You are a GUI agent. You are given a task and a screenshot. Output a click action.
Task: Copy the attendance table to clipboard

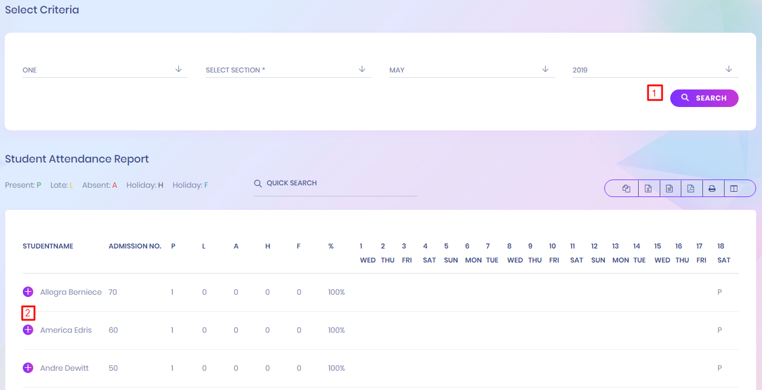(626, 188)
